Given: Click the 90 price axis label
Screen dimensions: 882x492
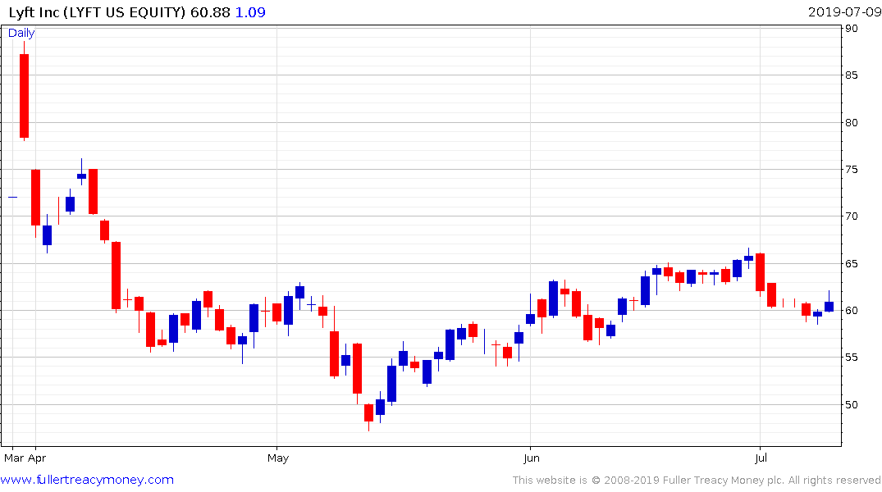Looking at the screenshot, I should pyautogui.click(x=852, y=29).
